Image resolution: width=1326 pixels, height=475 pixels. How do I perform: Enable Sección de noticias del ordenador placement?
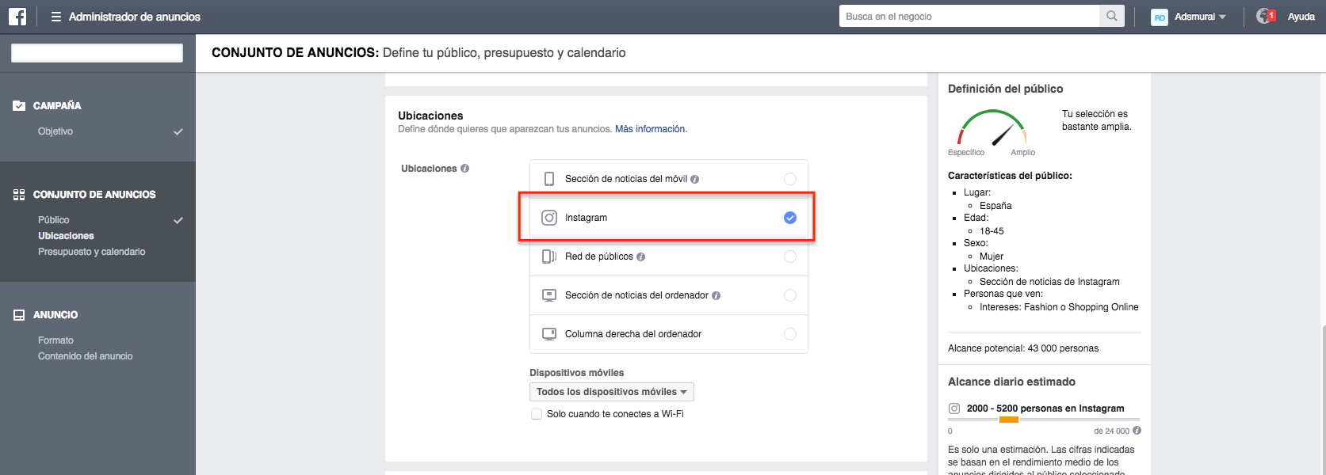pos(789,295)
